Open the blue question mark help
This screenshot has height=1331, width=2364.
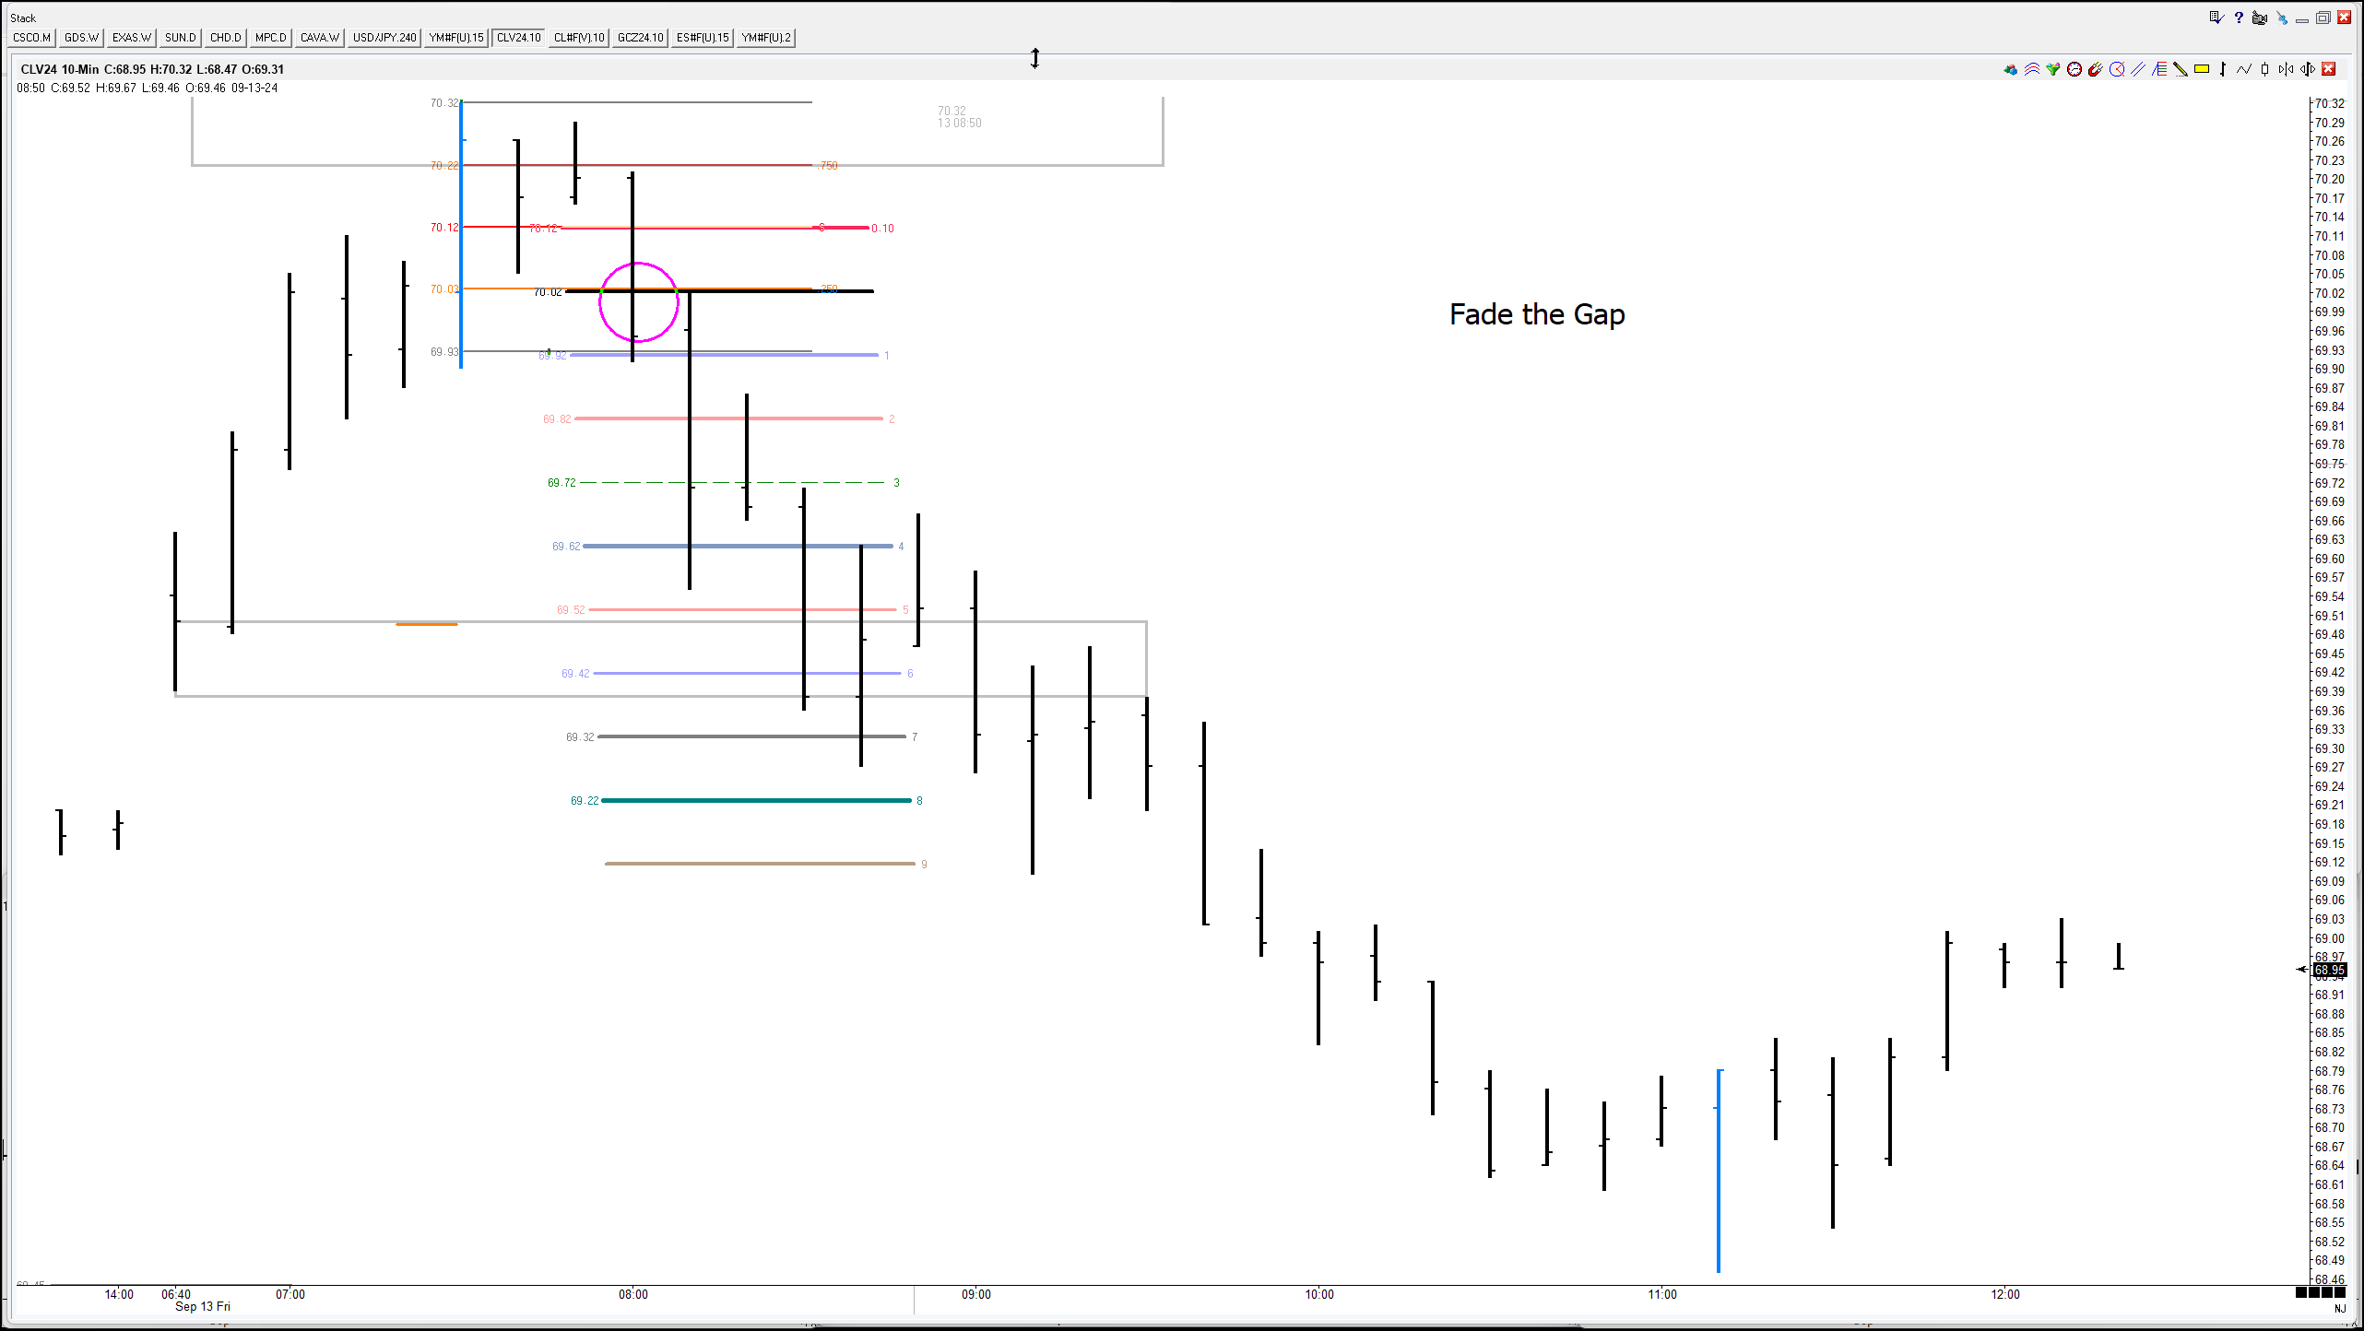pyautogui.click(x=2239, y=18)
